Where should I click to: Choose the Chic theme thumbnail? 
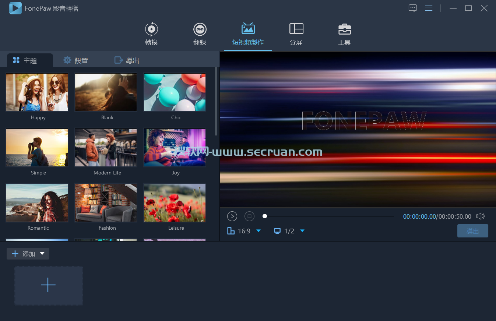click(x=175, y=92)
